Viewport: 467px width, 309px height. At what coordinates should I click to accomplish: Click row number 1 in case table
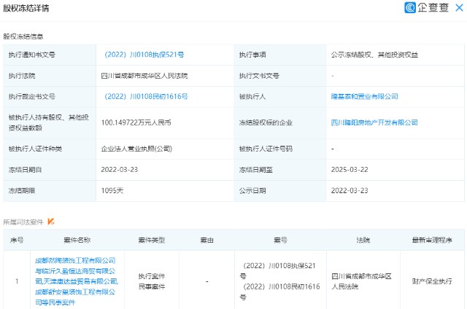17,281
